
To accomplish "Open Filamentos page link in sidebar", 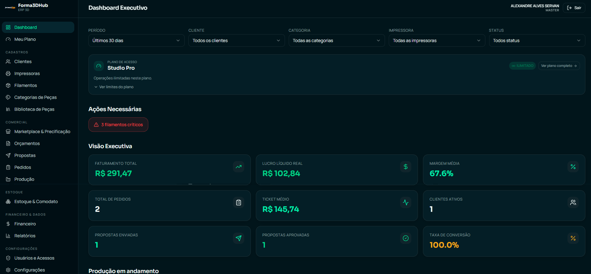I will tap(38, 85).
